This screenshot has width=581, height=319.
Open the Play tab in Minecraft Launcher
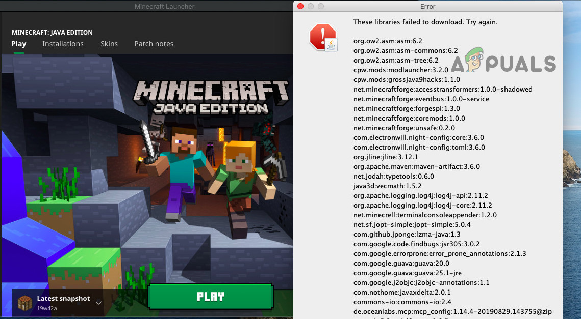18,44
